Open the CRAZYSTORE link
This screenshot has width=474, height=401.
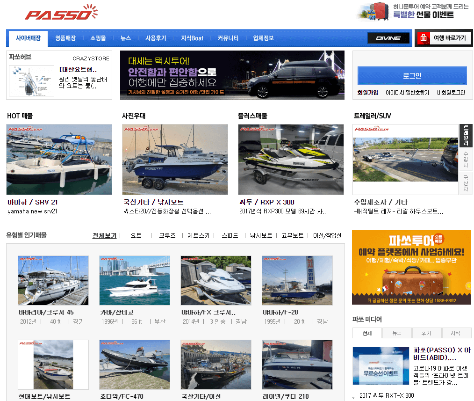tap(91, 58)
